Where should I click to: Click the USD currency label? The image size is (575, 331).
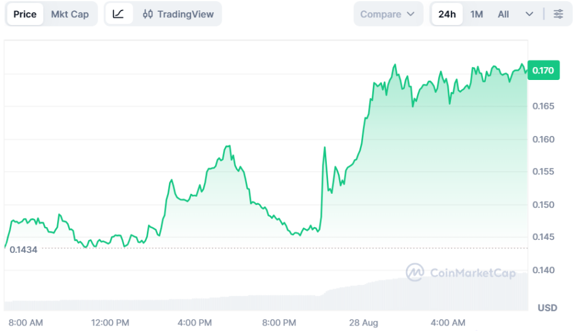tap(547, 308)
